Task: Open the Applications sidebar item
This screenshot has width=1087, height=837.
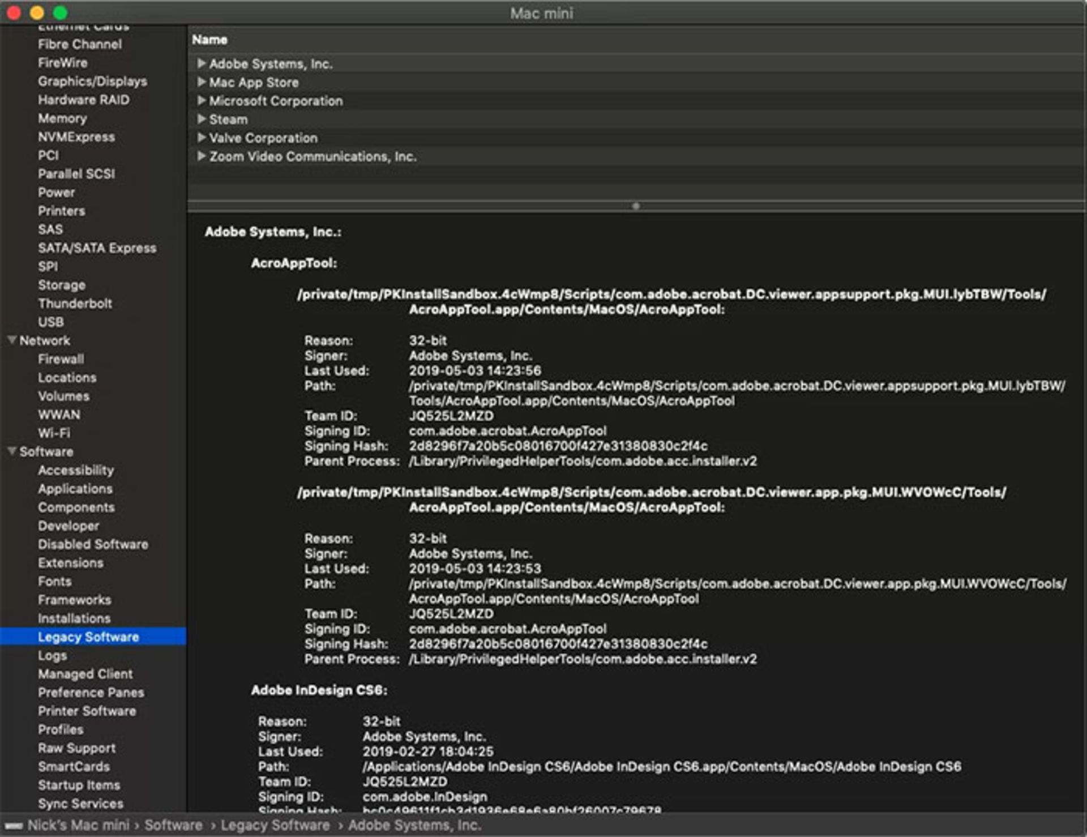Action: pos(75,489)
